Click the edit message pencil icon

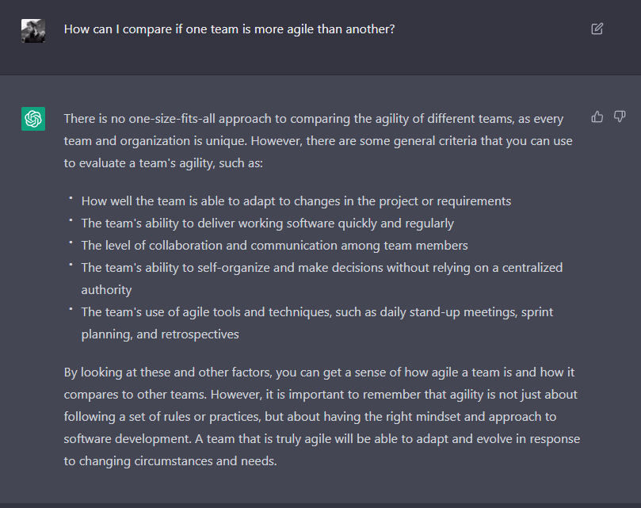(597, 29)
